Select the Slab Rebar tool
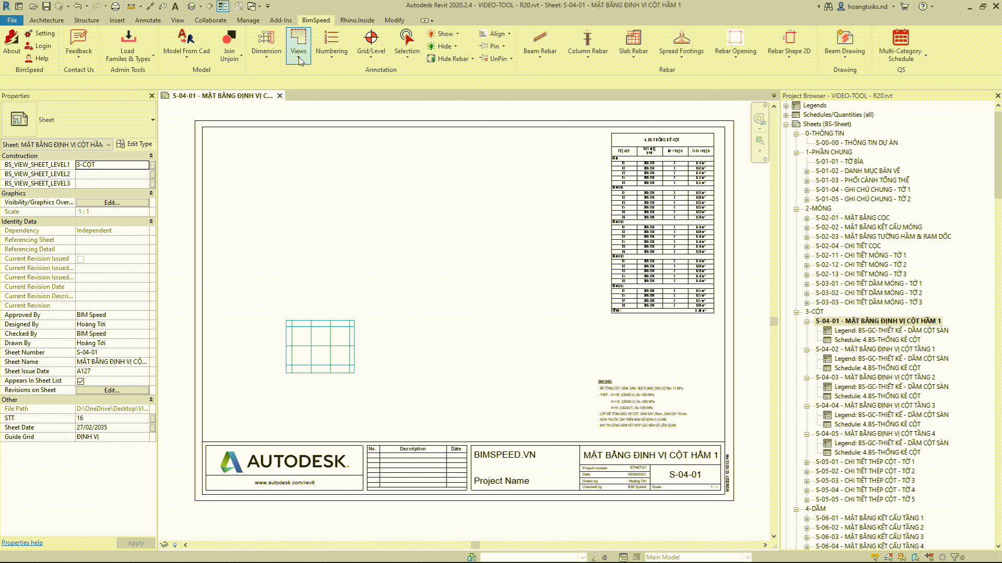The width and height of the screenshot is (1002, 563). point(633,44)
